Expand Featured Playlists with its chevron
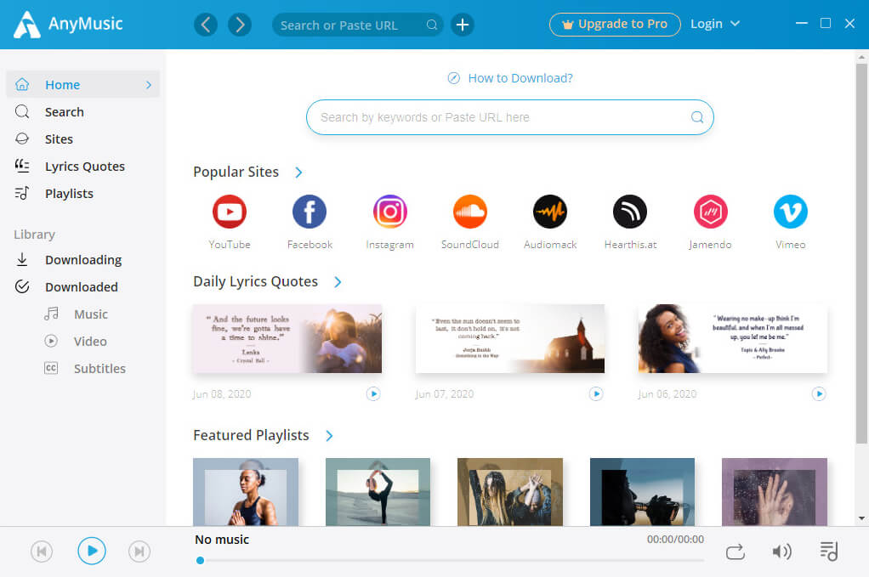869x577 pixels. tap(329, 436)
